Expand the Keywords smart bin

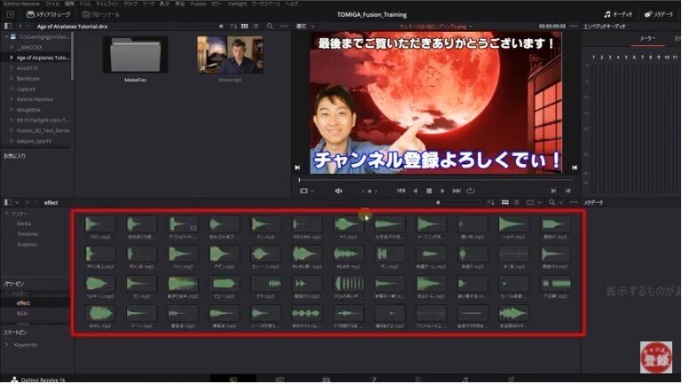(x=6, y=345)
